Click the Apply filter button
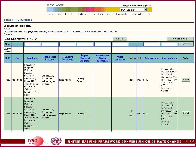Viewport: 196px width, 147px height. [186, 44]
